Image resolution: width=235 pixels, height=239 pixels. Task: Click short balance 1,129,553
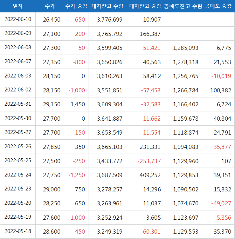click(186, 232)
